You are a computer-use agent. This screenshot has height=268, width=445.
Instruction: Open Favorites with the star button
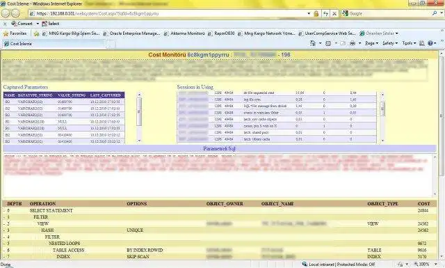[x=15, y=33]
